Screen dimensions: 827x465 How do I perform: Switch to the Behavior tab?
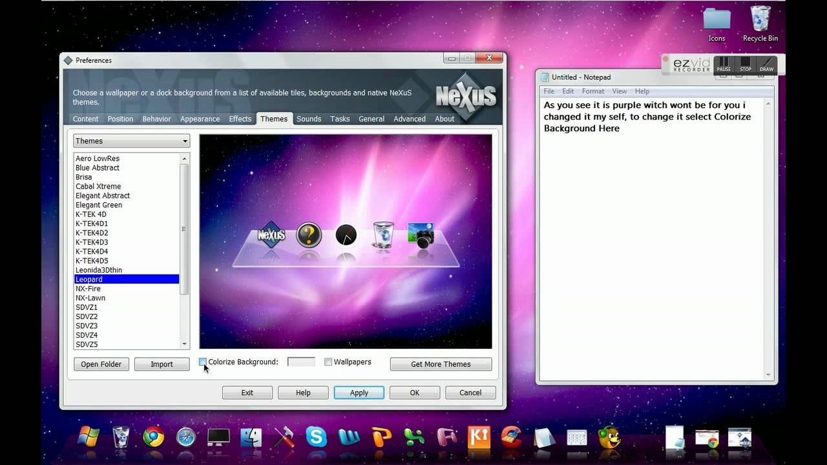coord(156,119)
